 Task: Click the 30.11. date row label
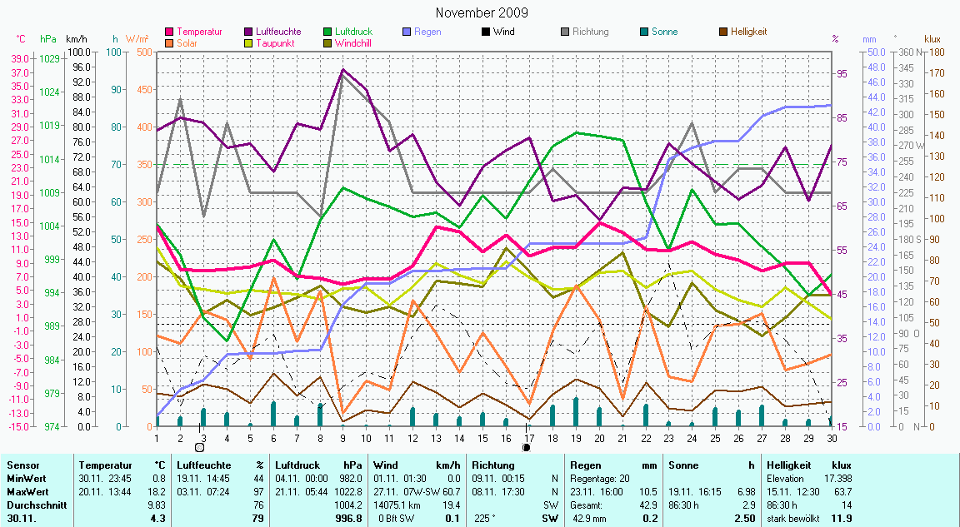[x=21, y=519]
